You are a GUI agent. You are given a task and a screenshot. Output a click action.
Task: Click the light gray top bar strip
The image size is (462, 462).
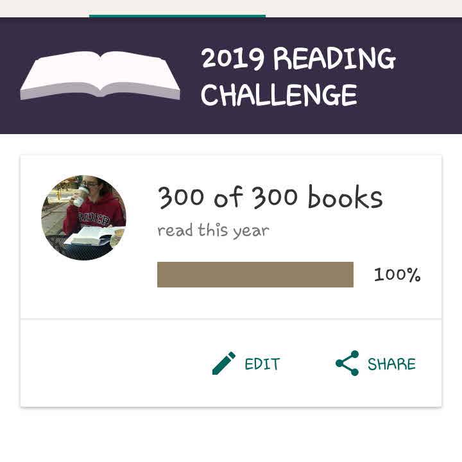tap(359, 8)
